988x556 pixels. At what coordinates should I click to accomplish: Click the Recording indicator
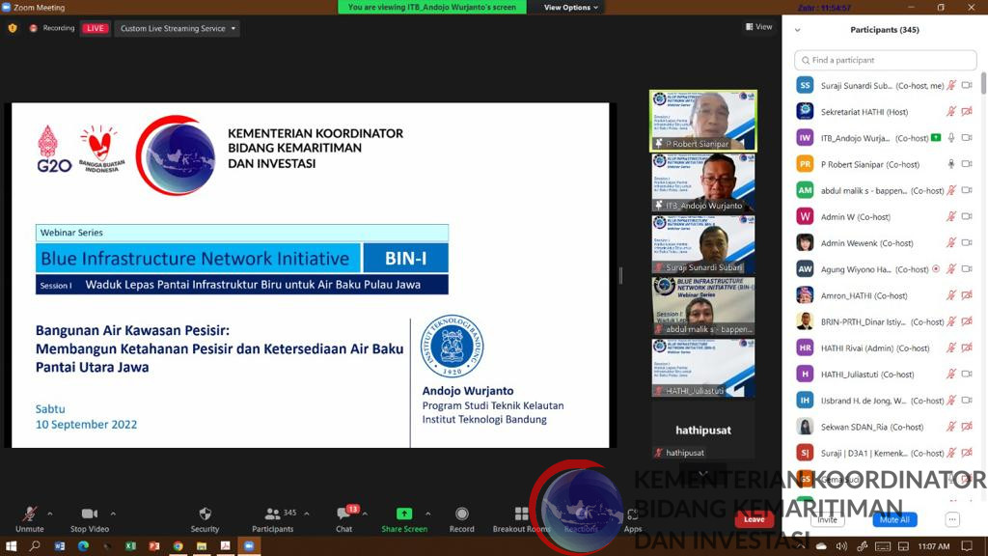[52, 28]
